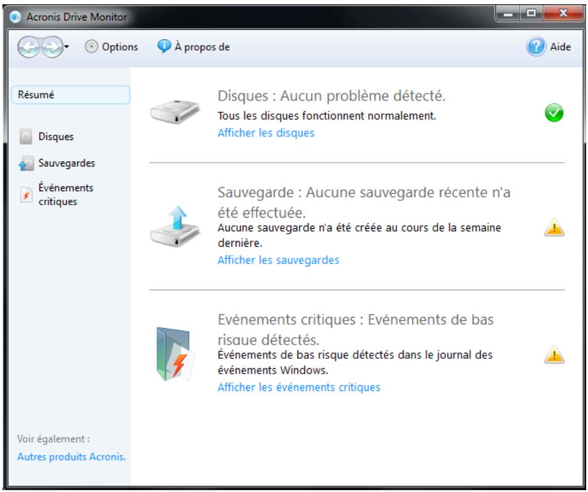This screenshot has height=492, width=588.
Task: Click the Disques sidebar disk icon
Action: tap(26, 136)
